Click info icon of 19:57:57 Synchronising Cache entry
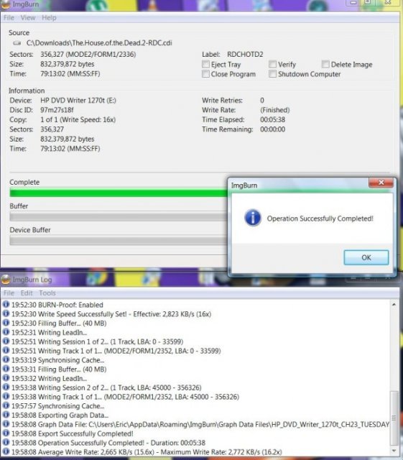The width and height of the screenshot is (403, 460). (6, 405)
